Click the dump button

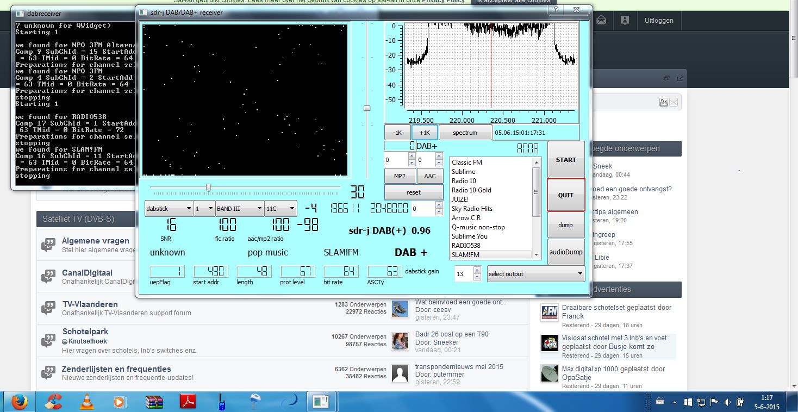point(566,225)
